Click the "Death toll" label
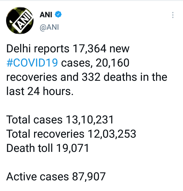183x191 pixels. tap(27, 148)
